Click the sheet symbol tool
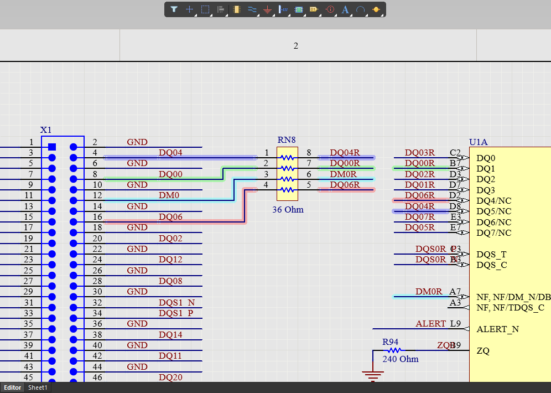Viewport: 551px width, 393px height. [x=299, y=9]
